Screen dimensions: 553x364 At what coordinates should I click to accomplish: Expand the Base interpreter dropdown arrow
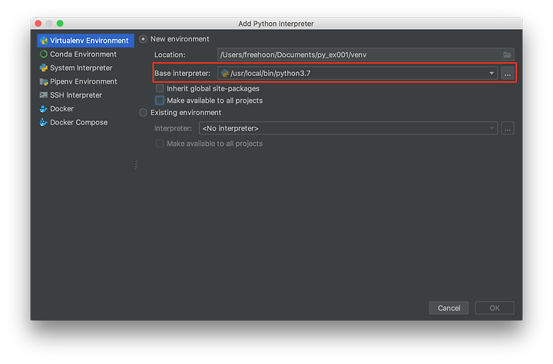point(492,74)
